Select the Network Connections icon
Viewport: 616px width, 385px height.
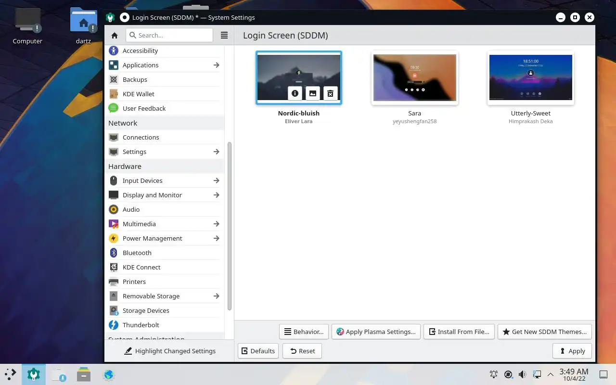[x=114, y=137]
